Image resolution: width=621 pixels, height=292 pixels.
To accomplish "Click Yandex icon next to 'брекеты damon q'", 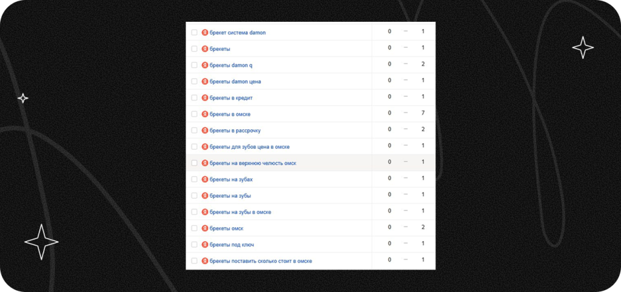I will (204, 65).
